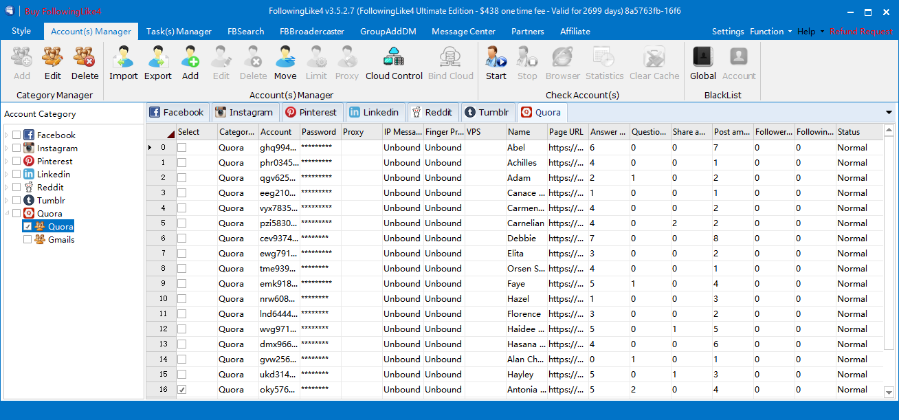Start checking accounts

click(x=496, y=63)
